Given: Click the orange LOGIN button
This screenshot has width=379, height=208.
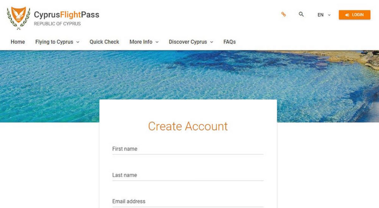Looking at the screenshot, I should pos(354,15).
